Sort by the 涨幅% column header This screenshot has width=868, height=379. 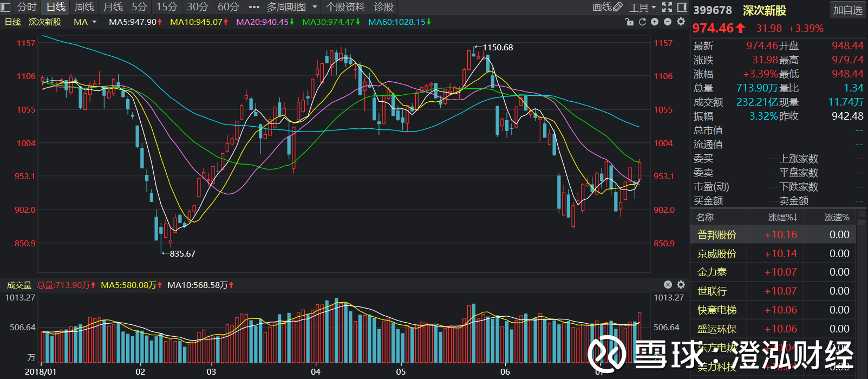[x=782, y=217]
